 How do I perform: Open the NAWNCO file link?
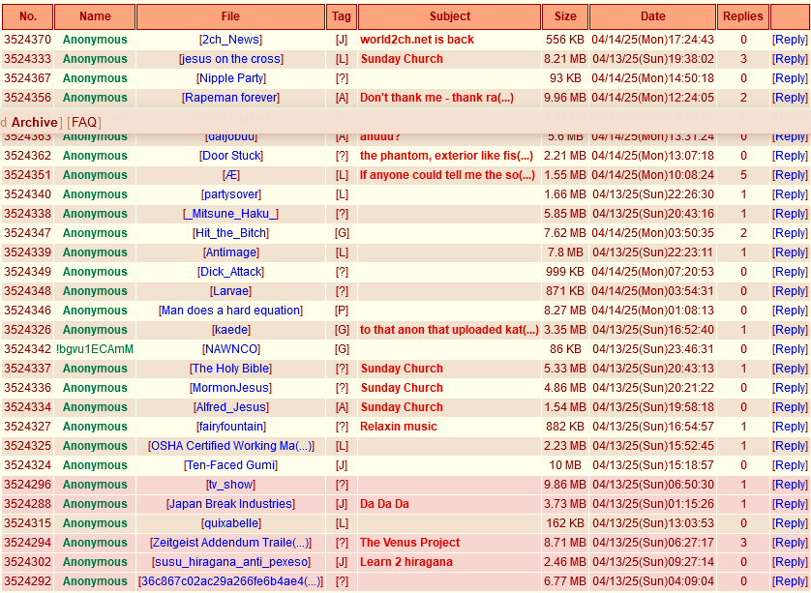click(x=231, y=349)
